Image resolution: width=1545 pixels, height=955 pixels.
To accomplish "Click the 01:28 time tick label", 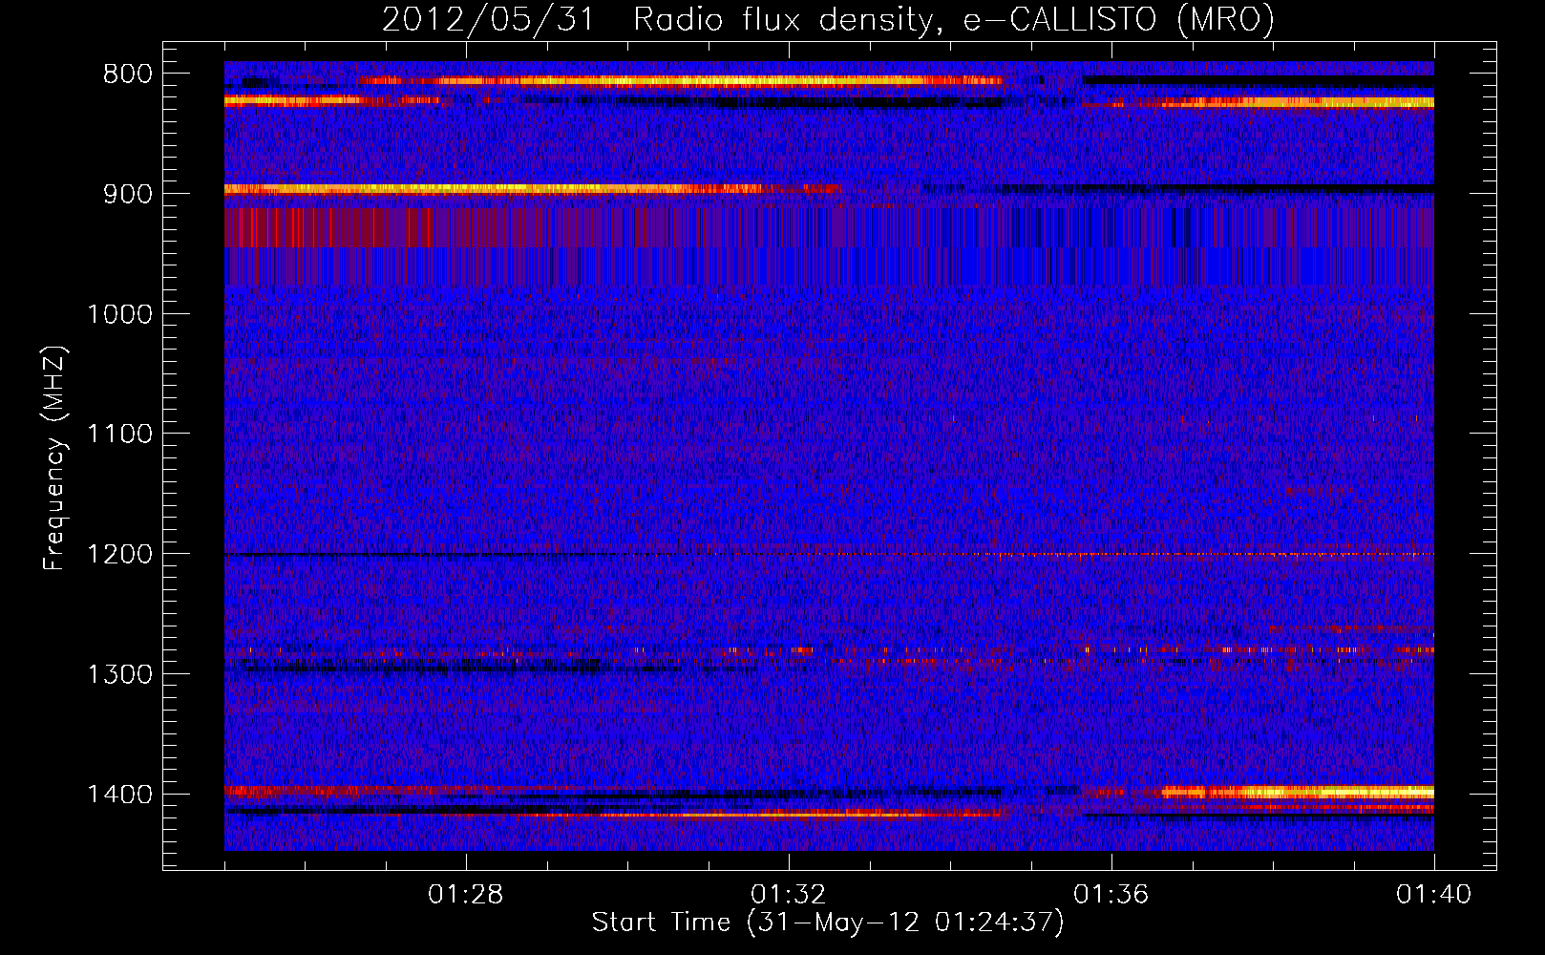I will tap(466, 895).
